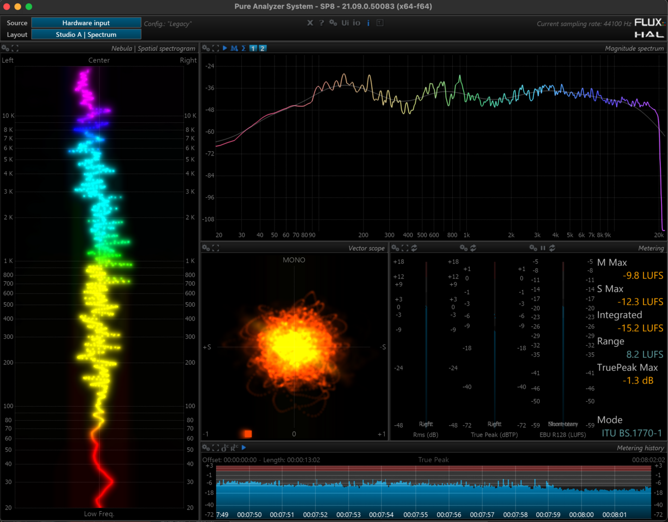This screenshot has height=522, width=668.
Task: Click the Integrated -15.2 LUFS value
Action: (640, 328)
